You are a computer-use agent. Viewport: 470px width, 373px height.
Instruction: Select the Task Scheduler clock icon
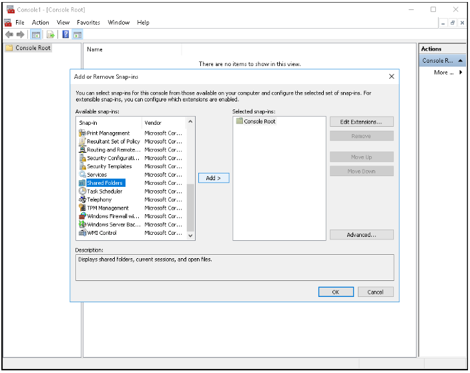[82, 192]
